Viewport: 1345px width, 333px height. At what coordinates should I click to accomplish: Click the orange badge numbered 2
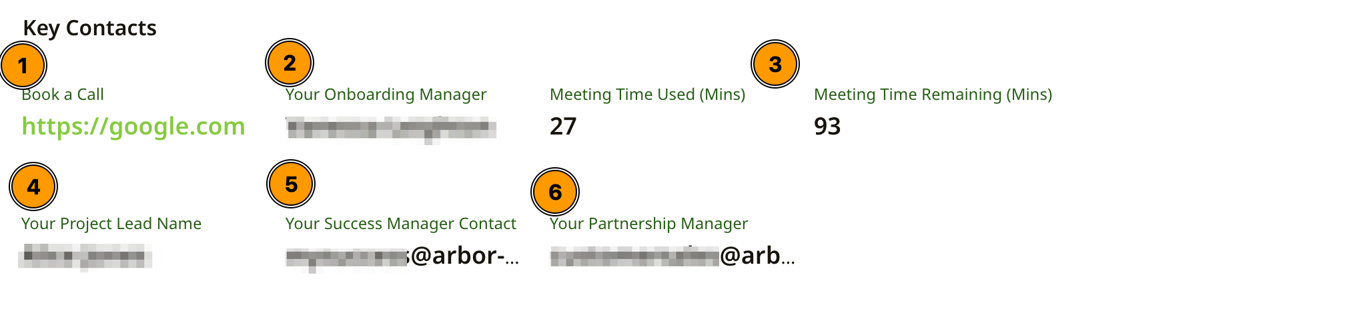290,63
